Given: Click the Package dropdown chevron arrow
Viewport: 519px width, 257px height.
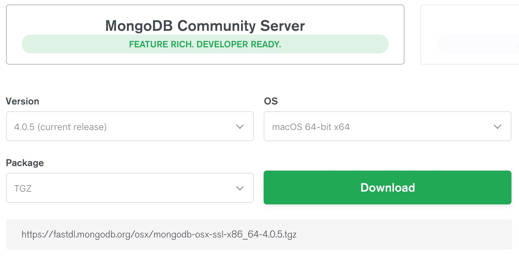Looking at the screenshot, I should tap(240, 188).
